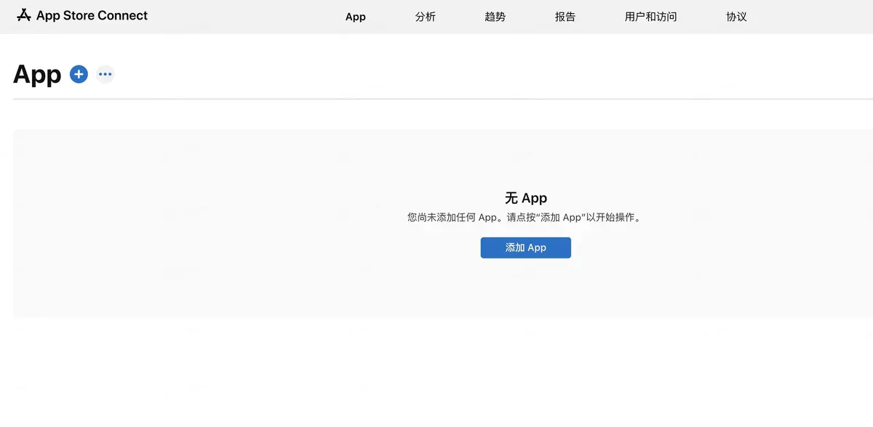873x427 pixels.
Task: Click the blue 添加 App button
Action: [526, 248]
